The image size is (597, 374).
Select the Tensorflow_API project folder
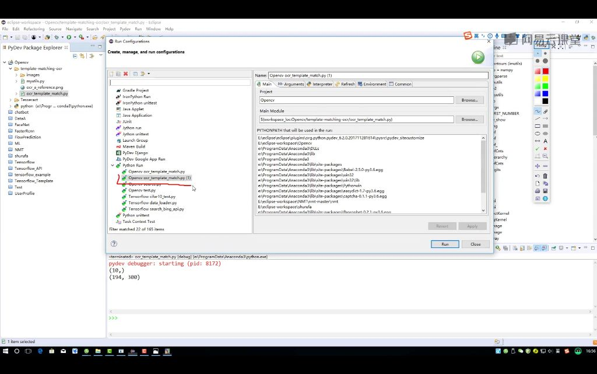pos(28,169)
